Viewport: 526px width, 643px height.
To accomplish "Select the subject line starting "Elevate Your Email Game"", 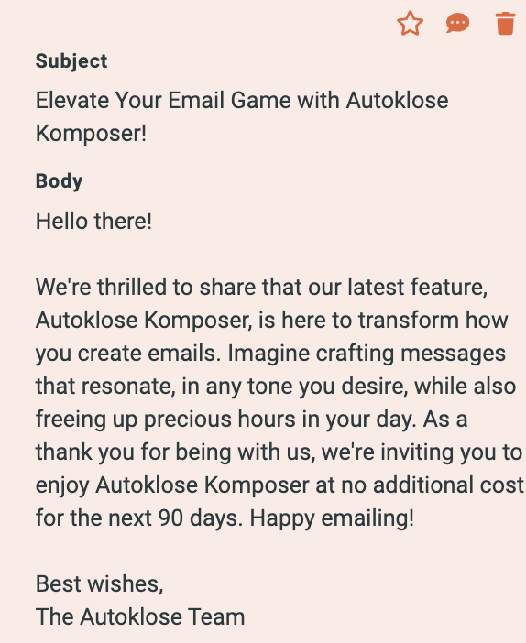I will click(x=242, y=117).
